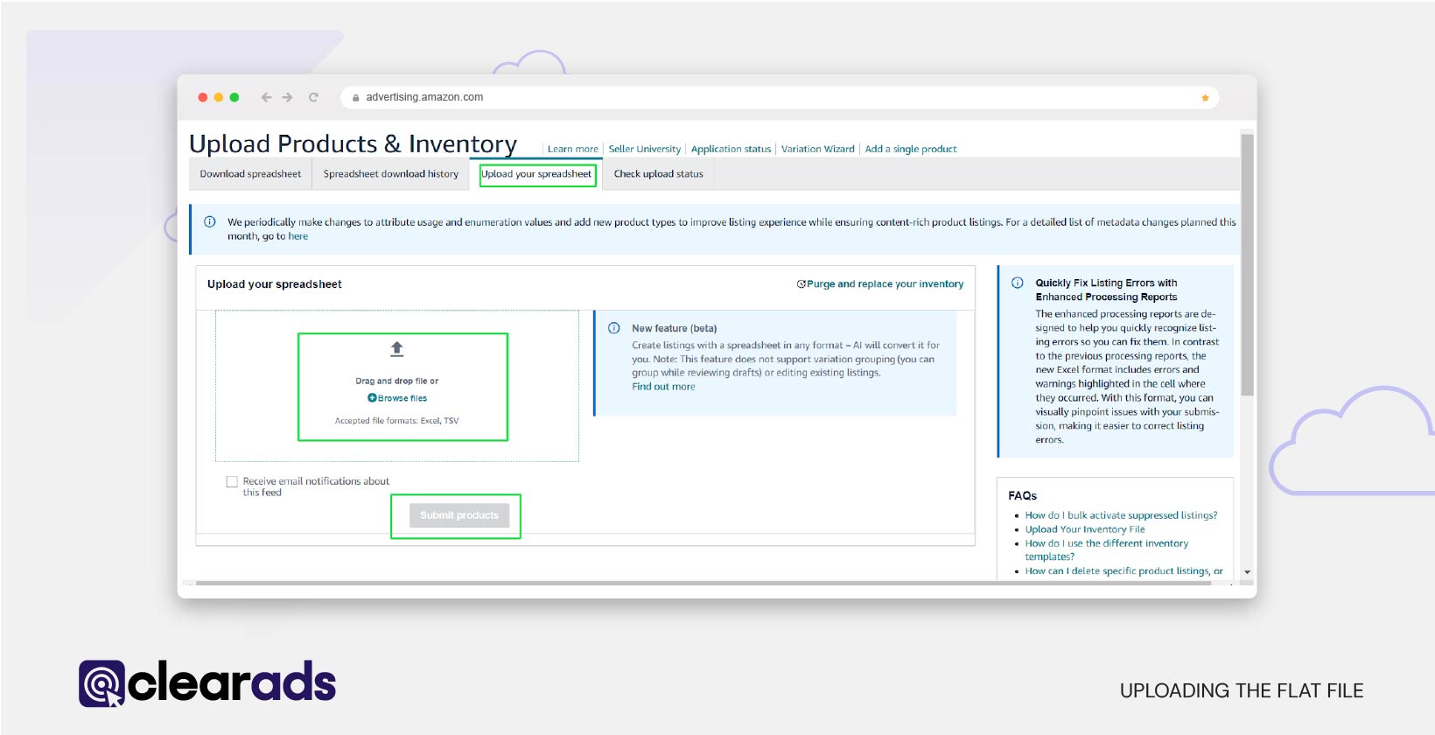
Task: Click the scrollbar down arrow
Action: click(1248, 572)
